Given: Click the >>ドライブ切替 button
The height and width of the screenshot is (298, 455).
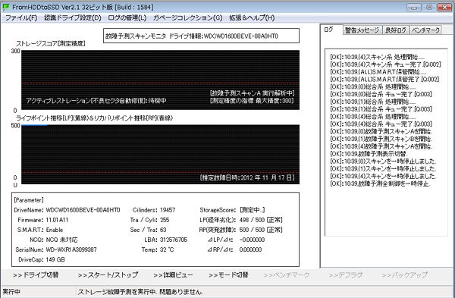Looking at the screenshot, I should tap(36, 274).
